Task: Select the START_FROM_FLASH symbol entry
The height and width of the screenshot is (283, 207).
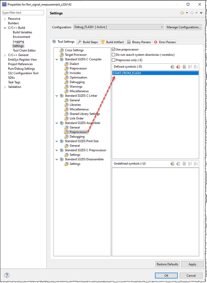Action: [155, 73]
